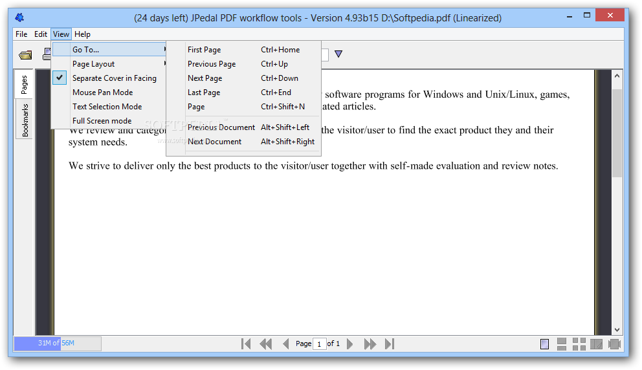Image resolution: width=642 pixels, height=370 pixels.
Task: Click the vertical scrollbar down arrow
Action: tap(617, 330)
